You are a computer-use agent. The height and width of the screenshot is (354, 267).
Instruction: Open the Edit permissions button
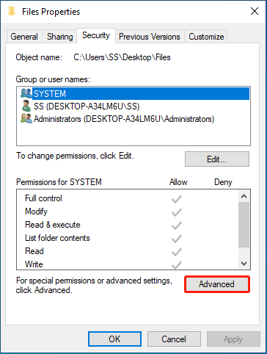pyautogui.click(x=217, y=159)
